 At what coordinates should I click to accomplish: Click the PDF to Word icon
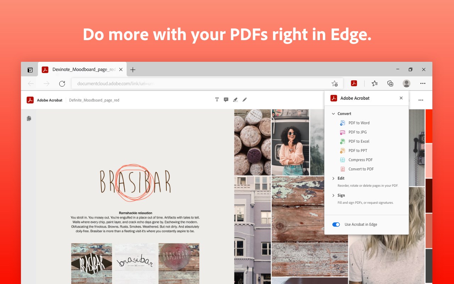click(342, 123)
